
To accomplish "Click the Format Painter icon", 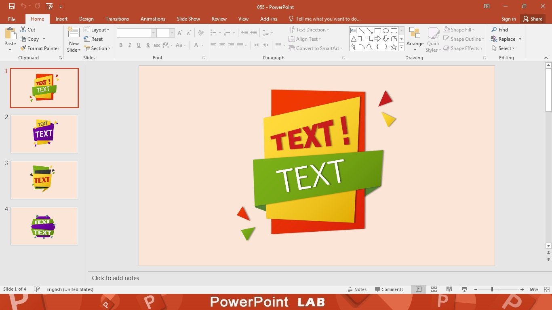I will [40, 48].
